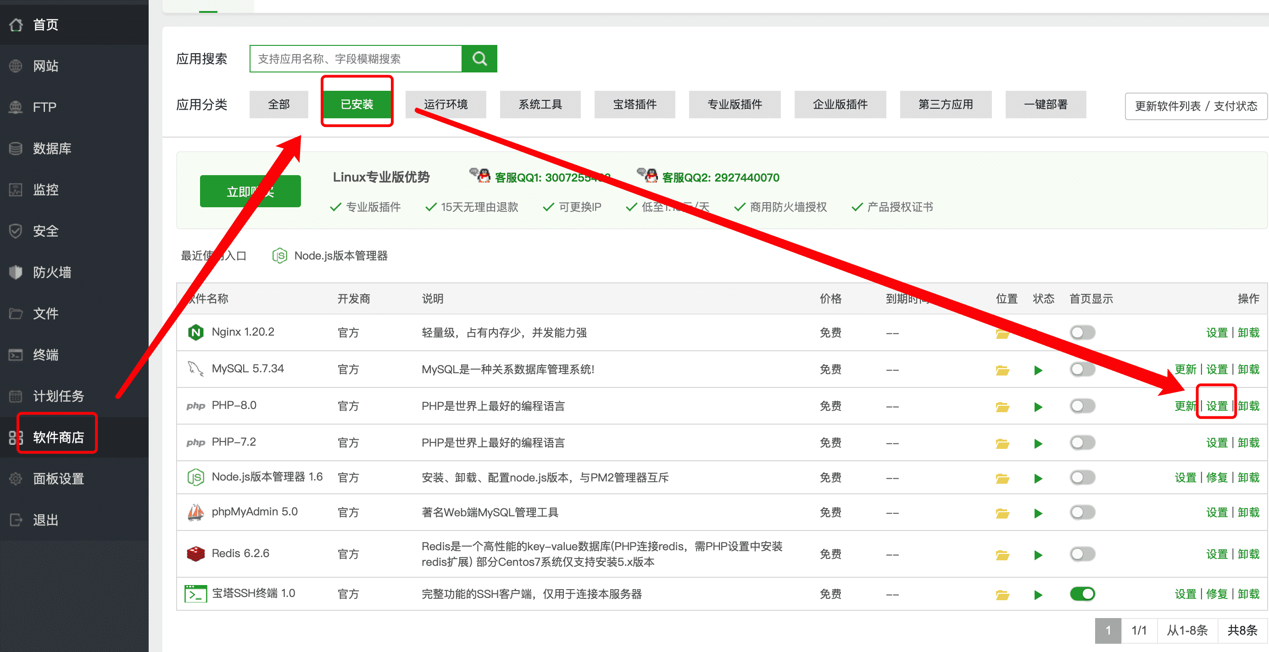Open the Nginx folder location icon
The image size is (1269, 652).
(x=1002, y=333)
